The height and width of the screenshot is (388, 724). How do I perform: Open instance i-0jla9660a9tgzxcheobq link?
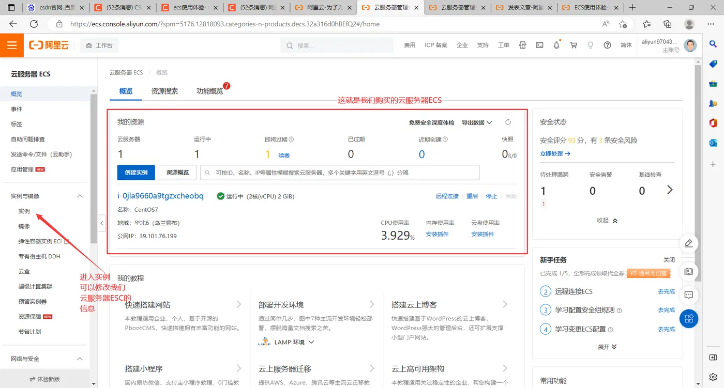pyautogui.click(x=160, y=196)
